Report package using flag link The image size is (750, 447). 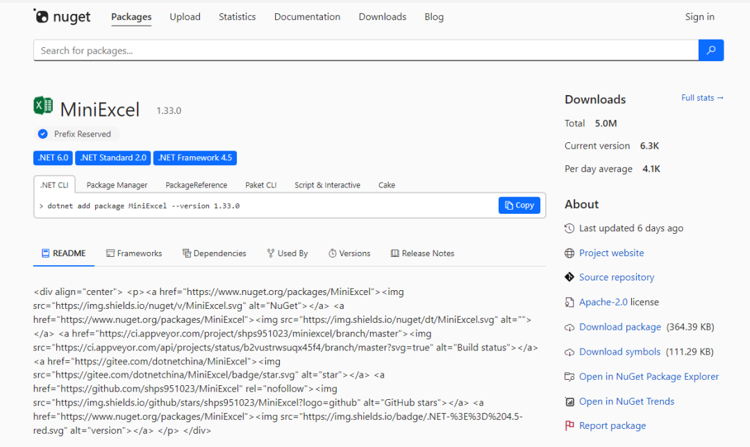pyautogui.click(x=612, y=426)
